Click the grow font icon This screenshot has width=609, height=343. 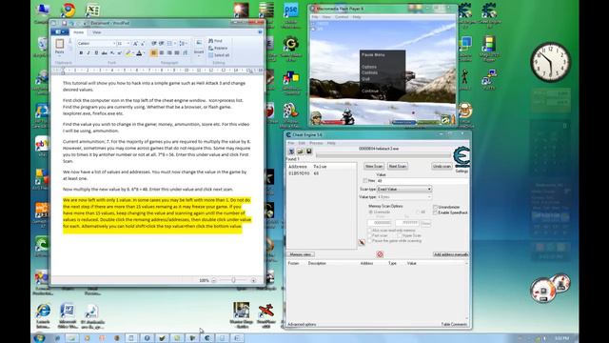[135, 44]
